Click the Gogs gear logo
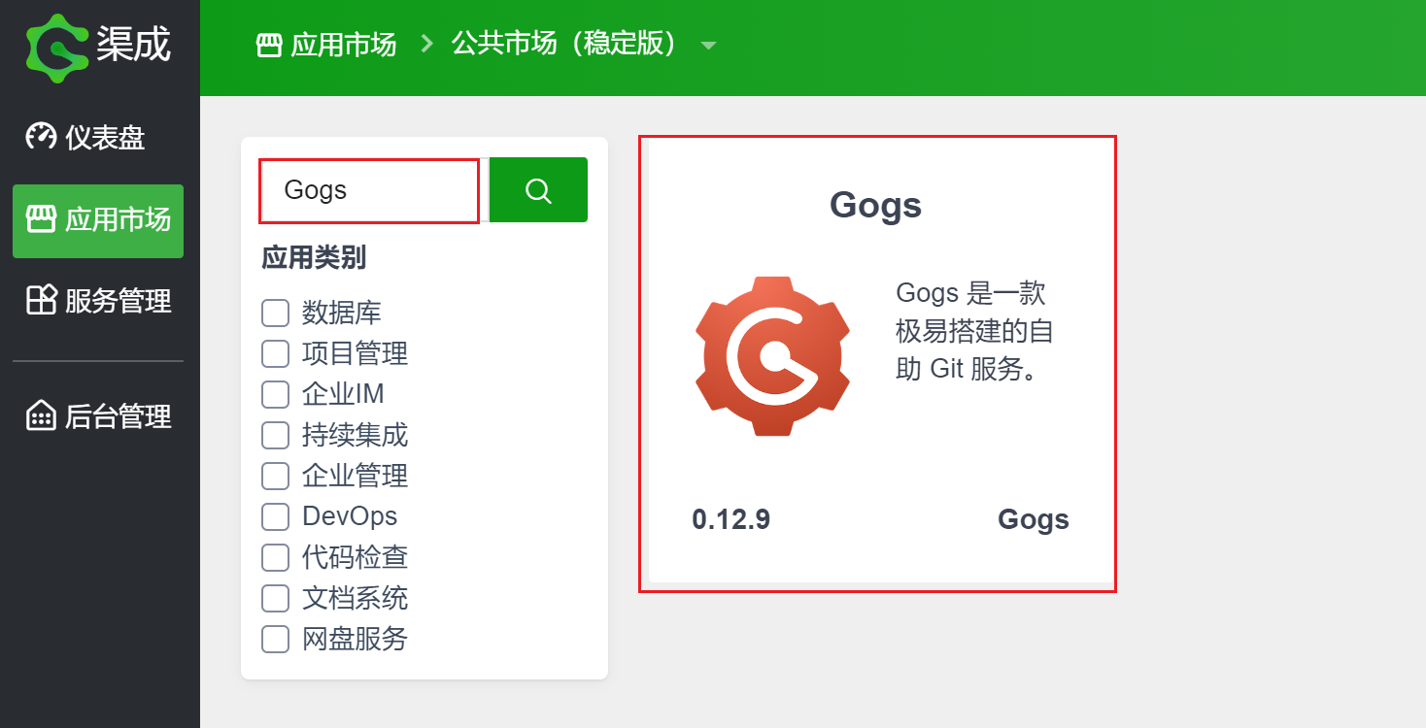The image size is (1426, 728). coord(772,355)
